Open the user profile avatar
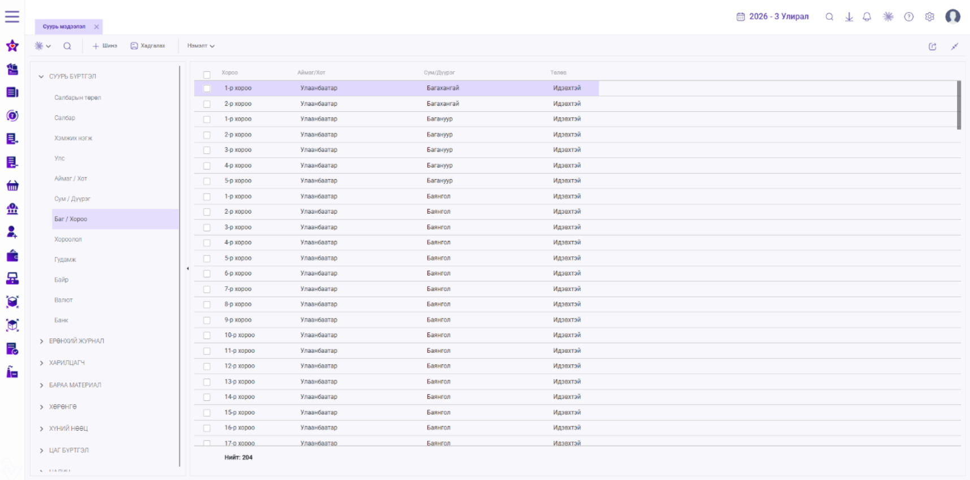 (x=952, y=16)
